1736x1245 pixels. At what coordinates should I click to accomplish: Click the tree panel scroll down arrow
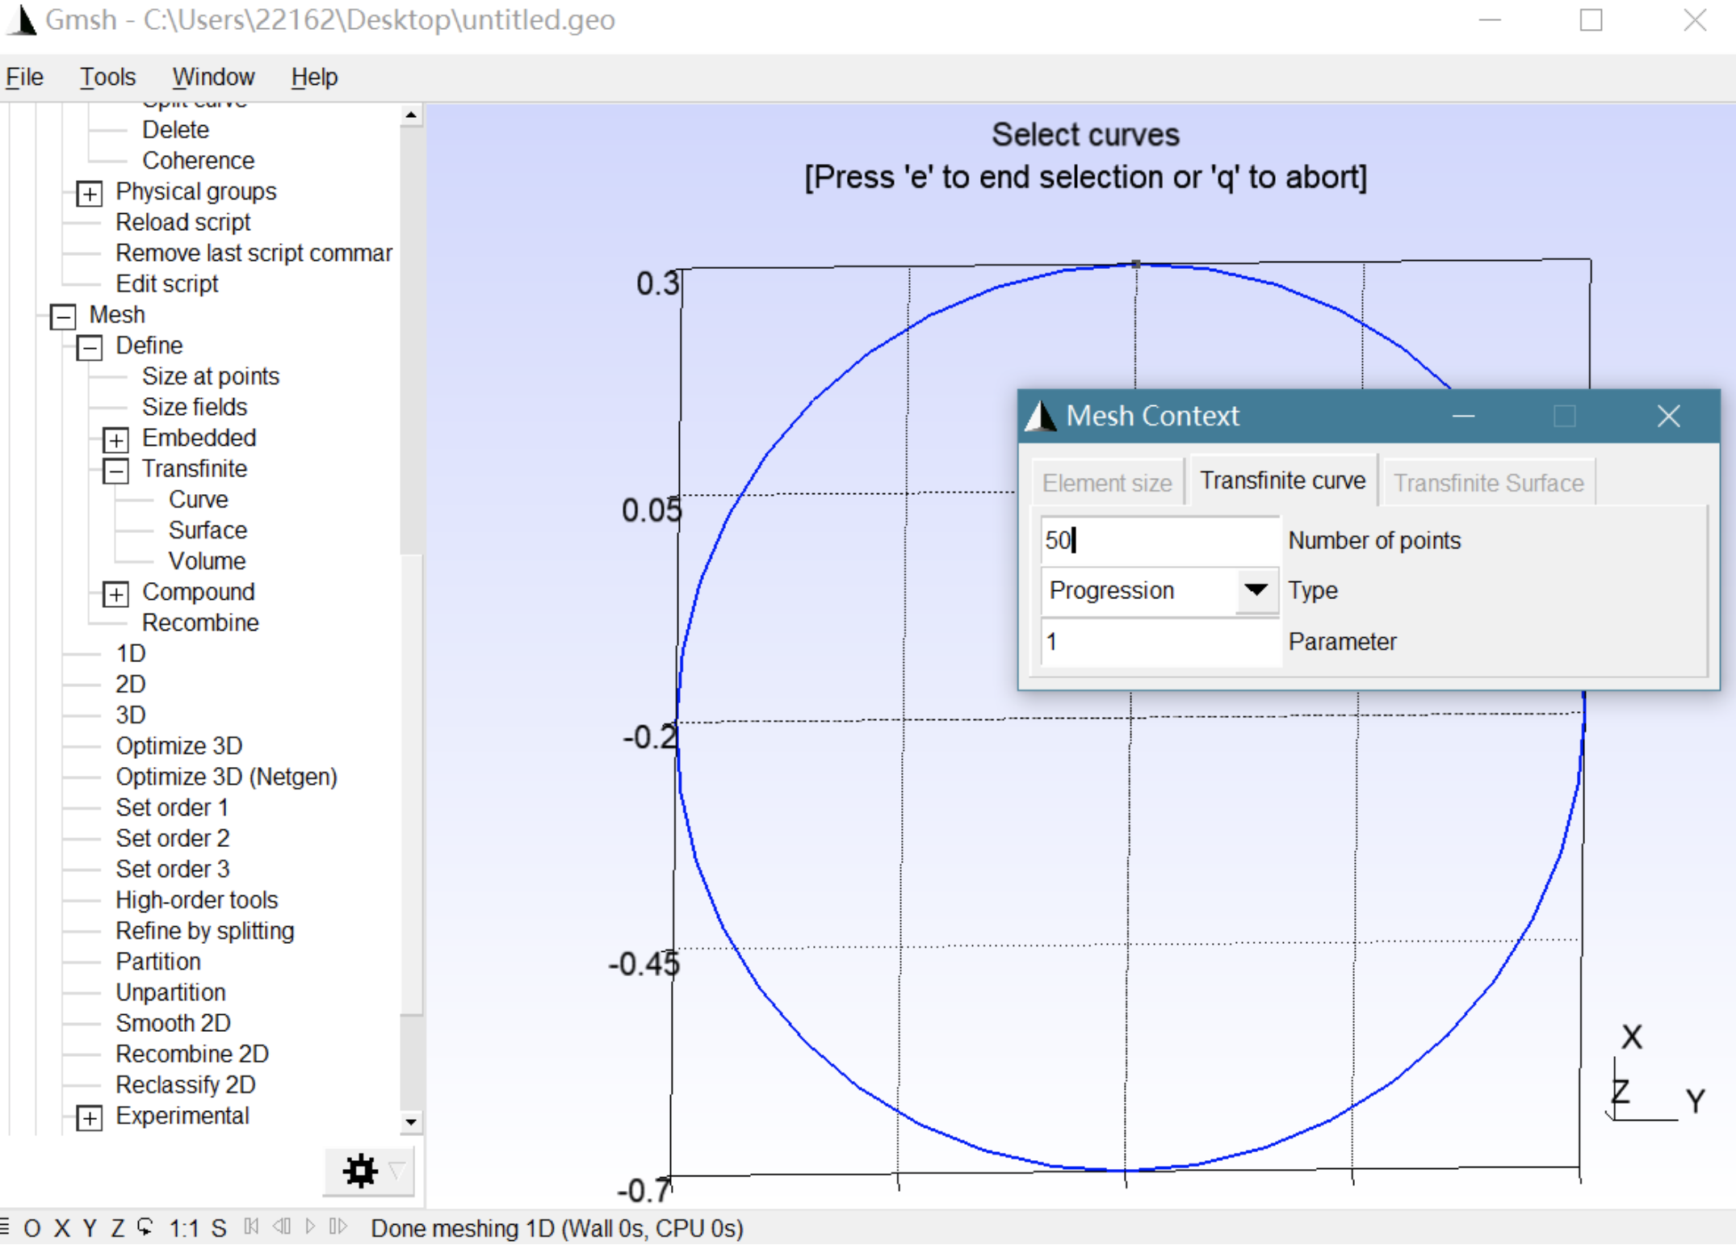[x=411, y=1122]
